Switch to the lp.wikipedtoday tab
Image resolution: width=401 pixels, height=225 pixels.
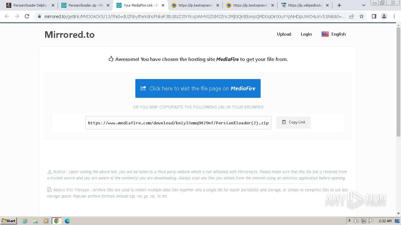coord(305,5)
